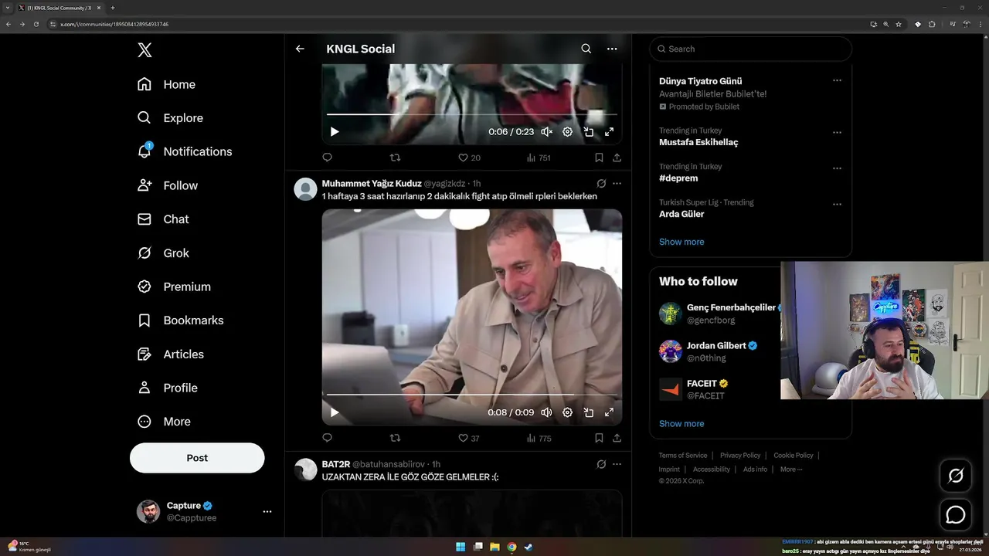Open Premium page
The image size is (989, 556).
pyautogui.click(x=174, y=286)
